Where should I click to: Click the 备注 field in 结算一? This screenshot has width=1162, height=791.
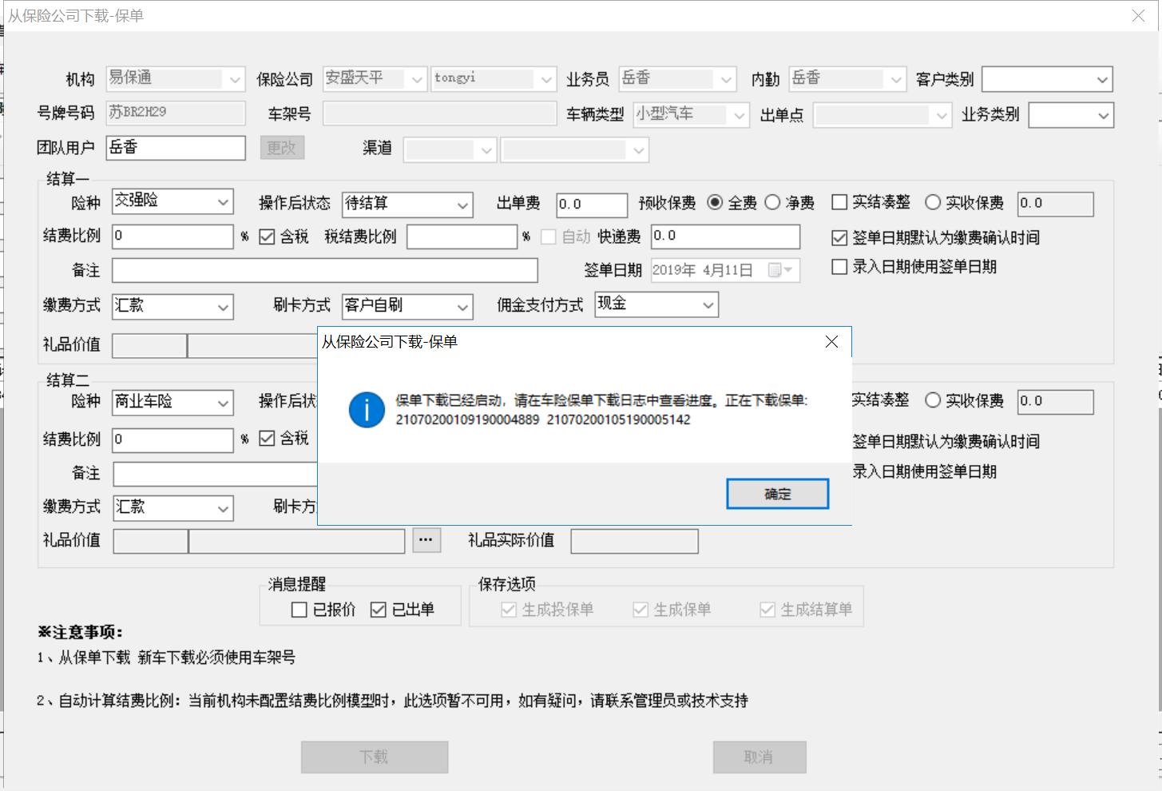coord(324,270)
